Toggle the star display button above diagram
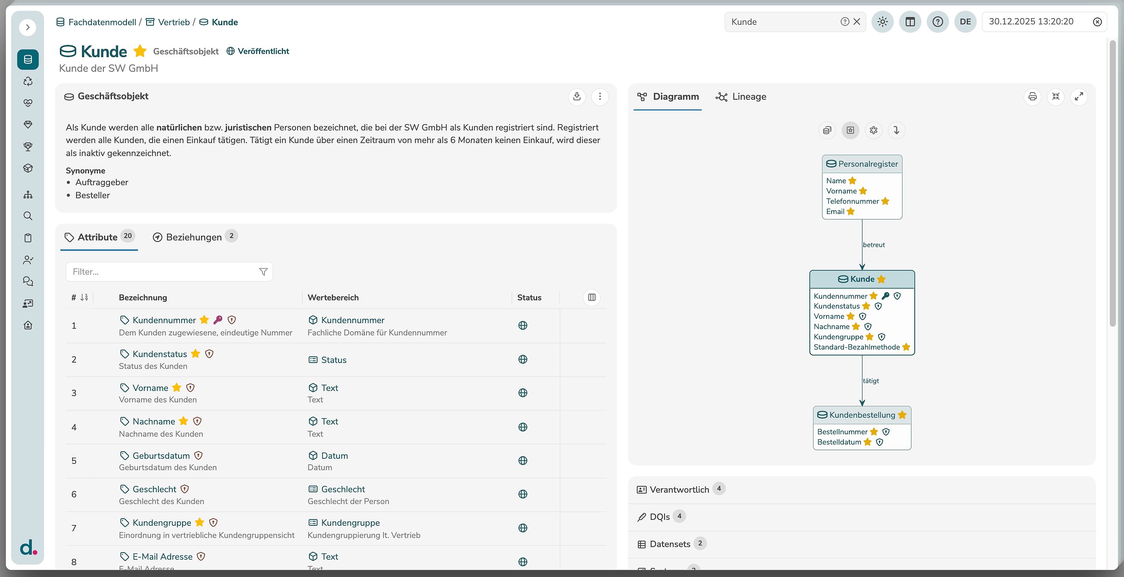Screen dimensions: 1124x577 (x=850, y=130)
